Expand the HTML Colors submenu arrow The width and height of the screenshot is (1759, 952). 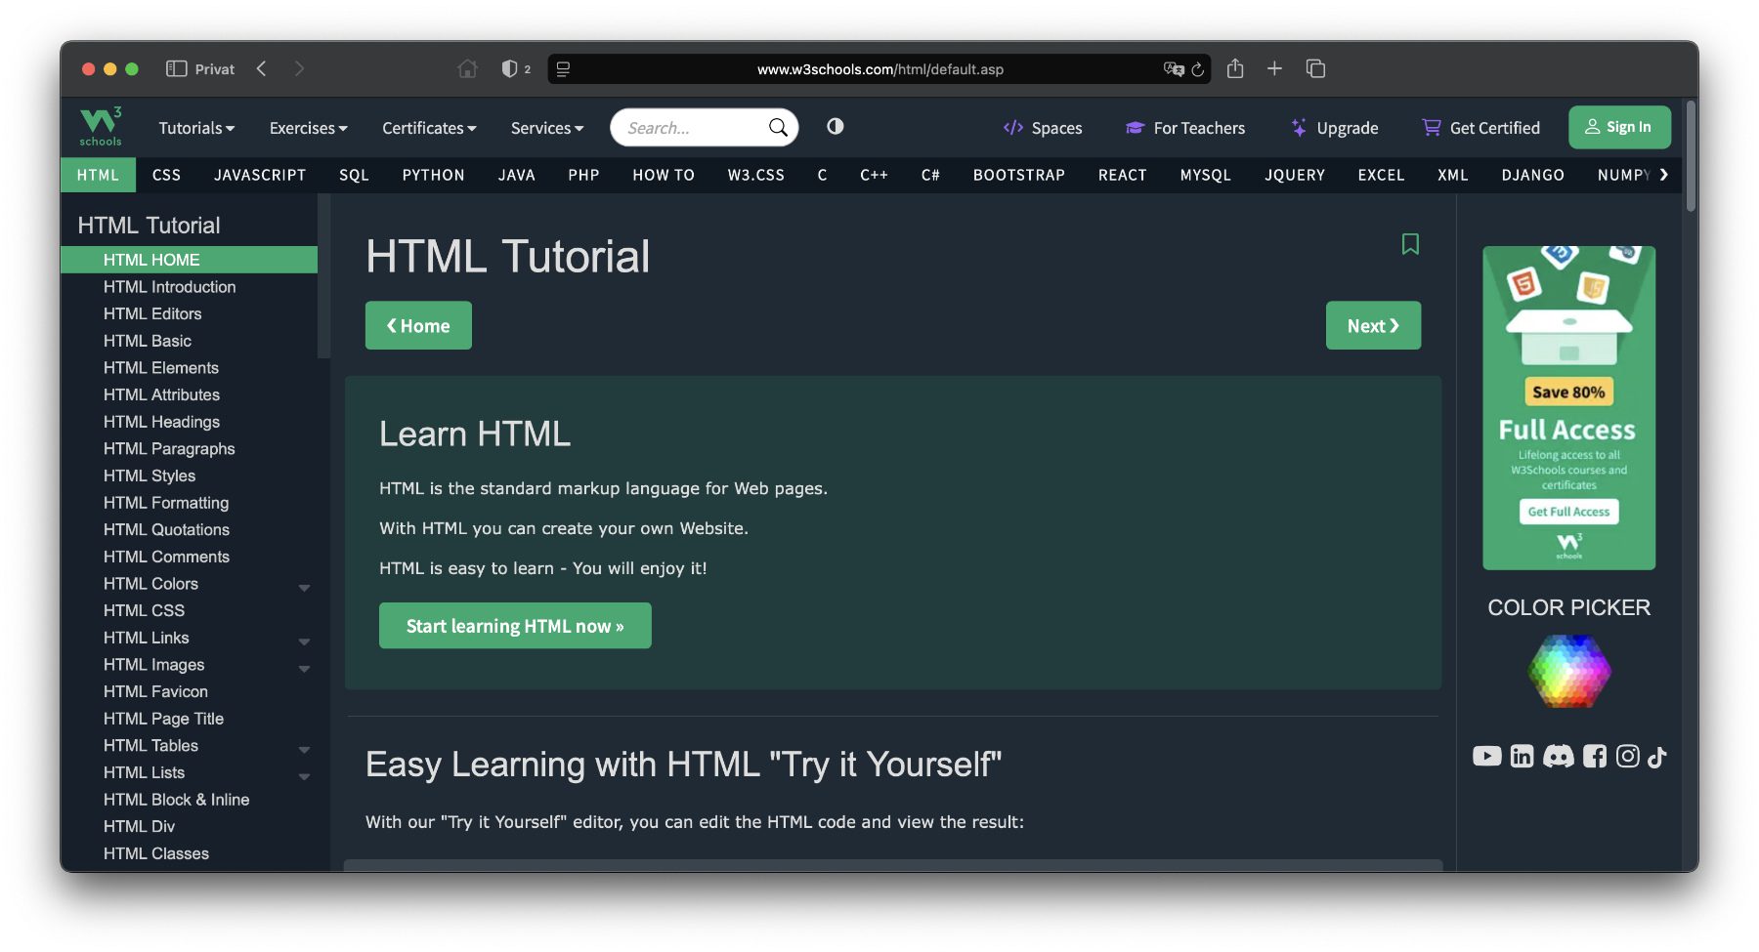tap(304, 588)
